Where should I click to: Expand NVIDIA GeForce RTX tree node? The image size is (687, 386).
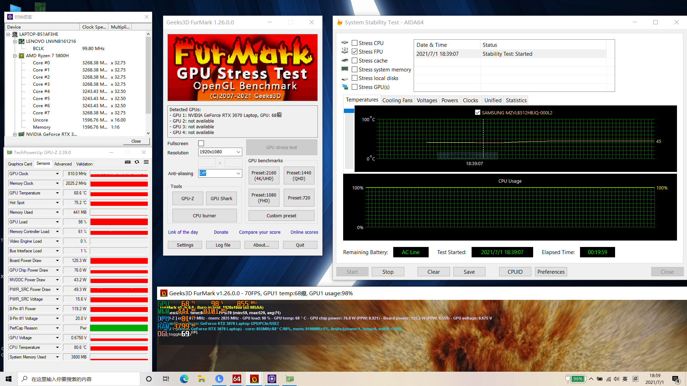(x=15, y=134)
